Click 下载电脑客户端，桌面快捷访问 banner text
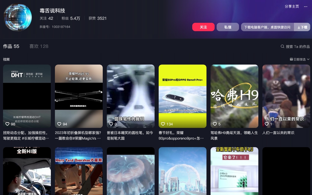Viewport: 312px width, 195px height. [x=267, y=27]
